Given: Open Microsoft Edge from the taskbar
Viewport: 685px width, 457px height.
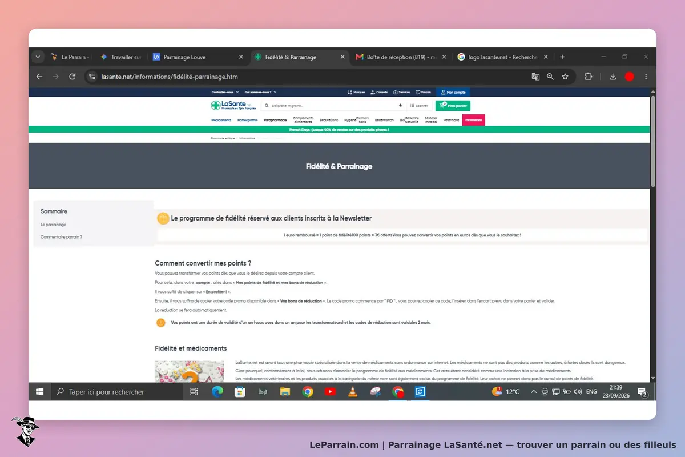Looking at the screenshot, I should pyautogui.click(x=217, y=392).
